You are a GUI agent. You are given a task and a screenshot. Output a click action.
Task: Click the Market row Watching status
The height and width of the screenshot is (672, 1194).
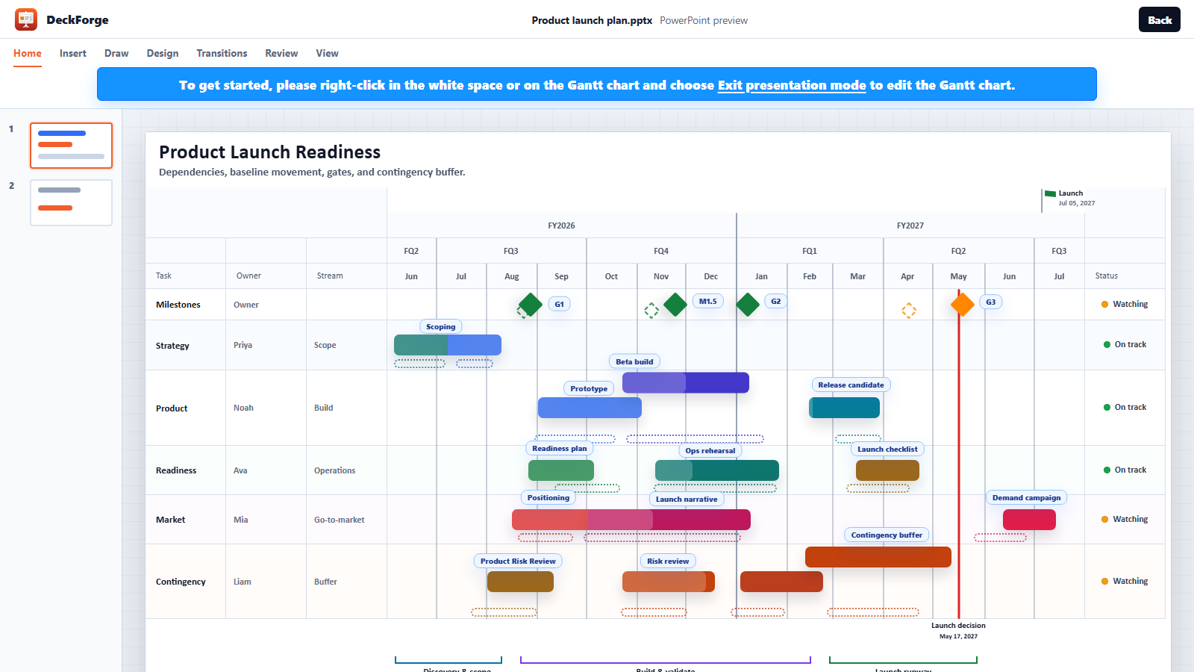(x=1125, y=519)
